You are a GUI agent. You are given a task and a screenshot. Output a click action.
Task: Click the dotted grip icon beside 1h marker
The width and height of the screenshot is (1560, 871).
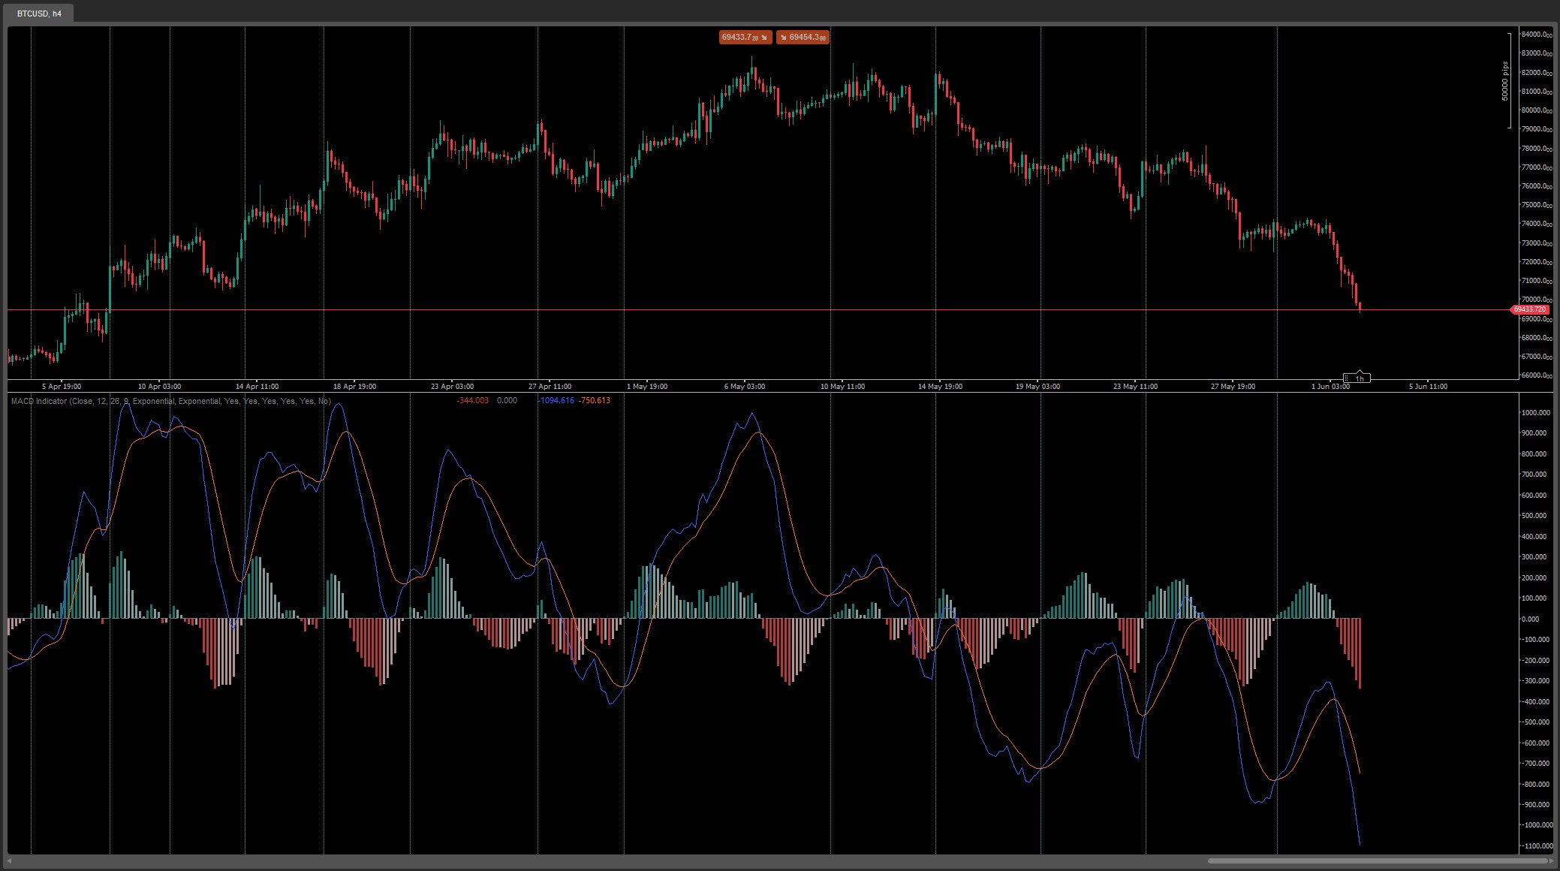[x=1346, y=378]
